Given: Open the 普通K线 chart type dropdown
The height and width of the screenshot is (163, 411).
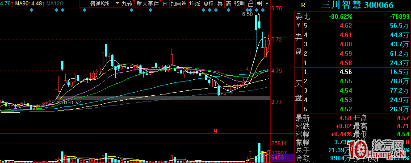Looking at the screenshot, I should click(x=101, y=4).
